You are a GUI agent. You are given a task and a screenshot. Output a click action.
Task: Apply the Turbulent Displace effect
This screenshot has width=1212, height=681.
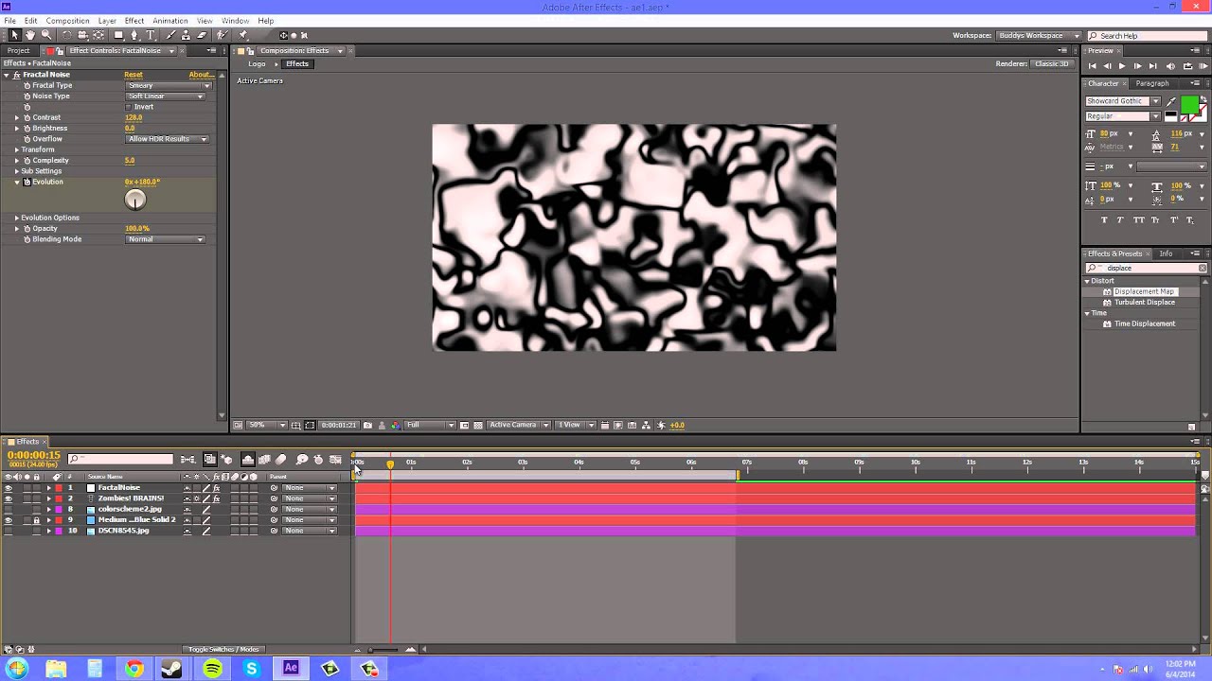(x=1144, y=303)
